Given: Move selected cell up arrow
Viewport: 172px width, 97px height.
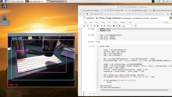Looking at the screenshot, I should pos(101,26).
